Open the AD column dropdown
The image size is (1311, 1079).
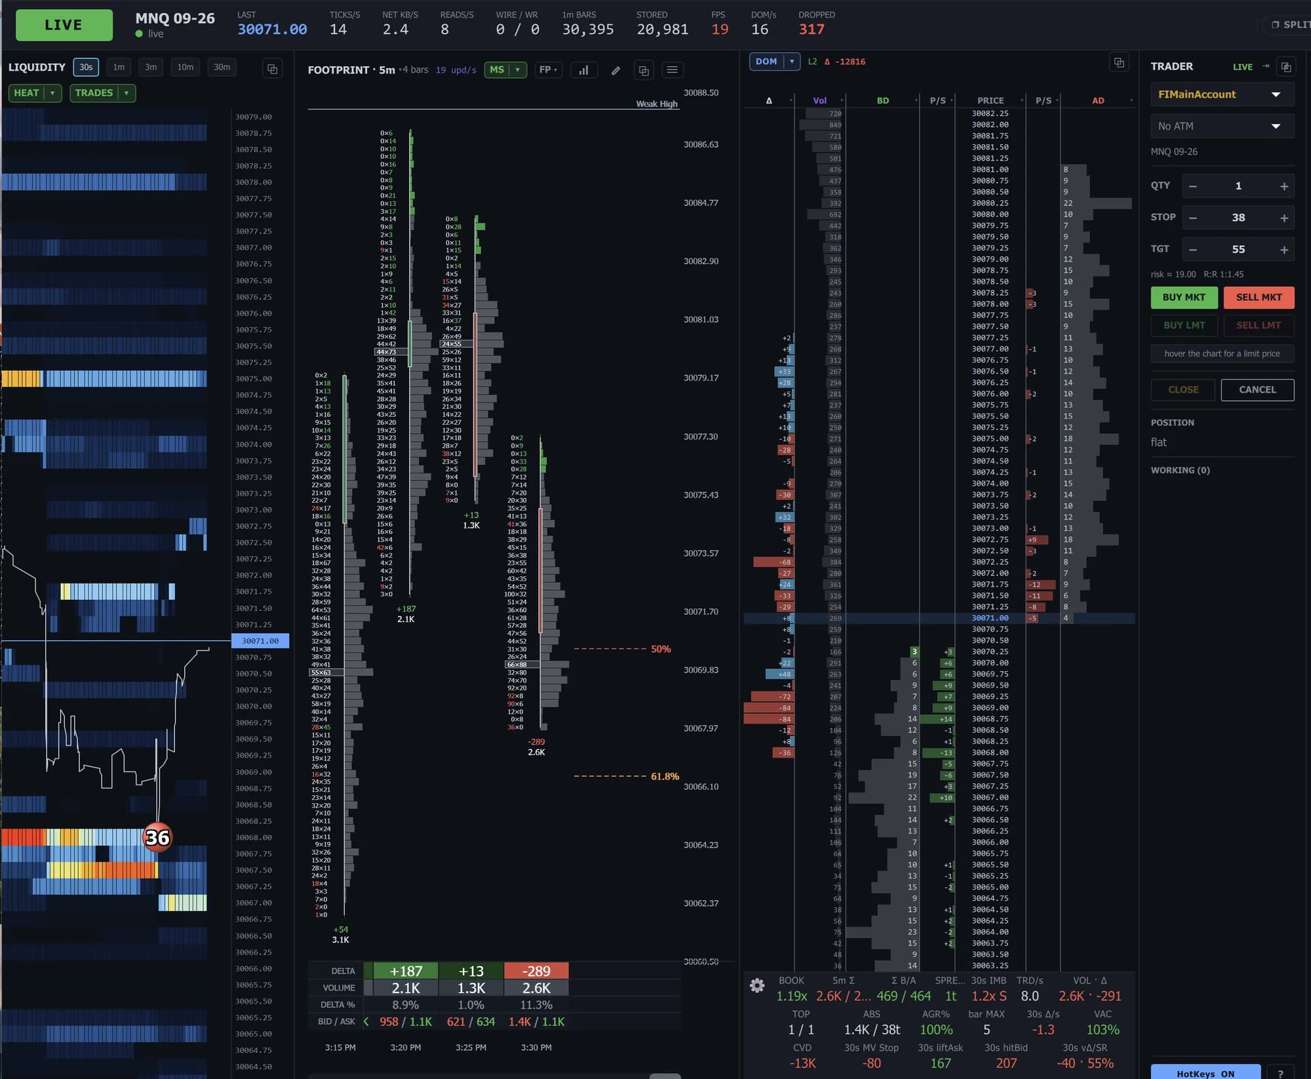(1131, 100)
